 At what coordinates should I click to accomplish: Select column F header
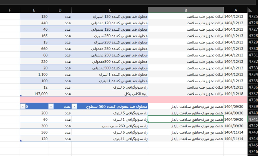pyautogui.click(x=10, y=10)
